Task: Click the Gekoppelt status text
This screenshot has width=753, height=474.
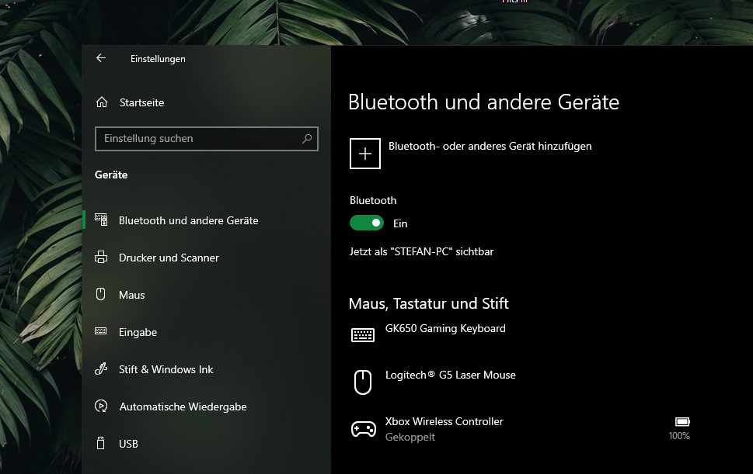Action: pos(410,437)
